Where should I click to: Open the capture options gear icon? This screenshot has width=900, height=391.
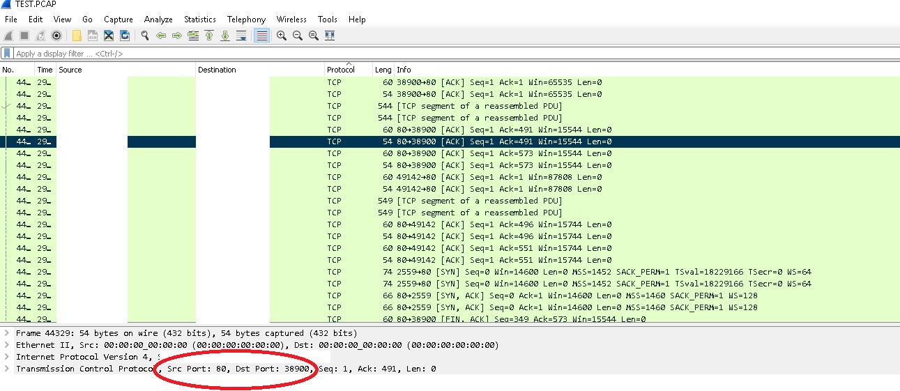click(x=56, y=36)
